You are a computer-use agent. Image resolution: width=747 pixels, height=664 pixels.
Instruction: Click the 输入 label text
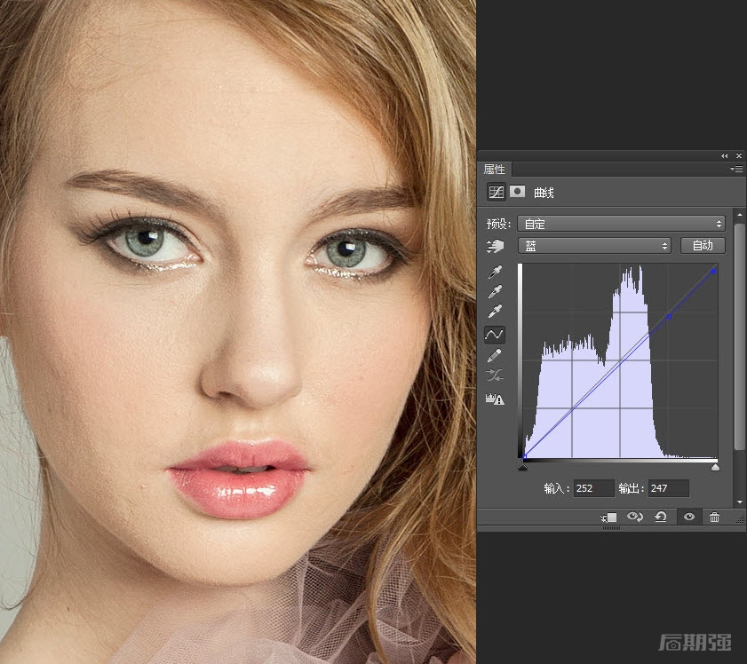click(556, 488)
